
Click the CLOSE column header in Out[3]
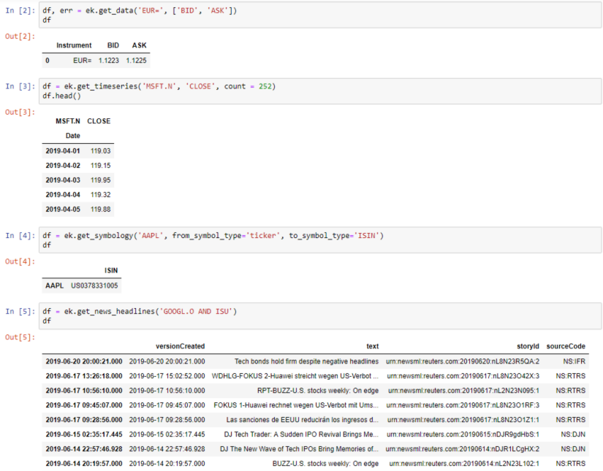[x=99, y=121]
